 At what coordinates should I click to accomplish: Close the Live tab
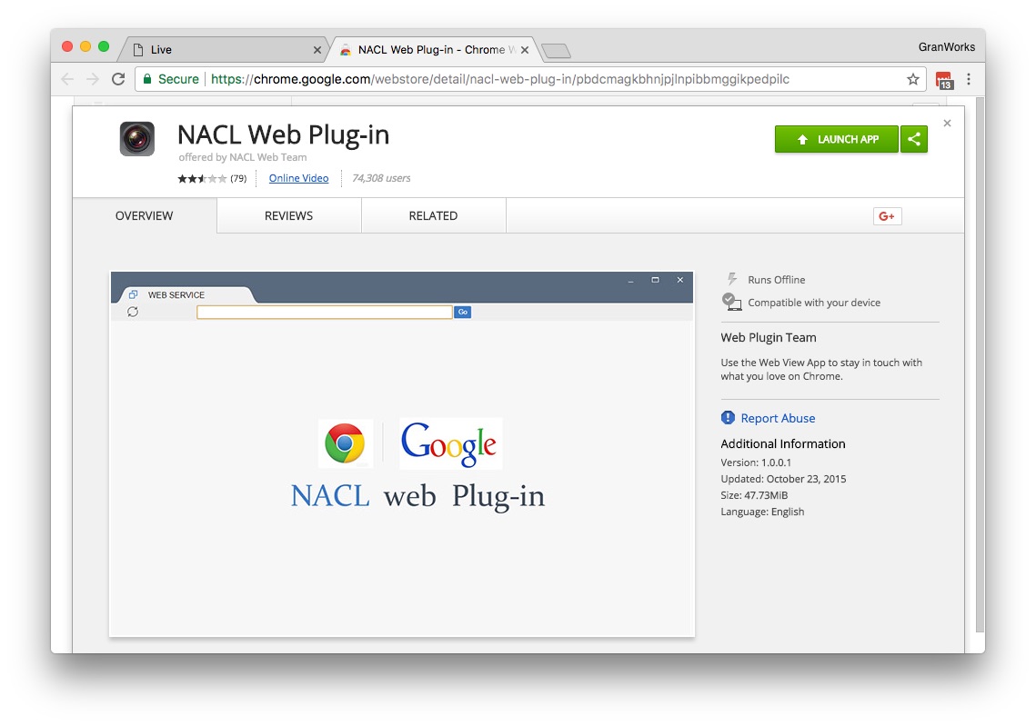(317, 50)
